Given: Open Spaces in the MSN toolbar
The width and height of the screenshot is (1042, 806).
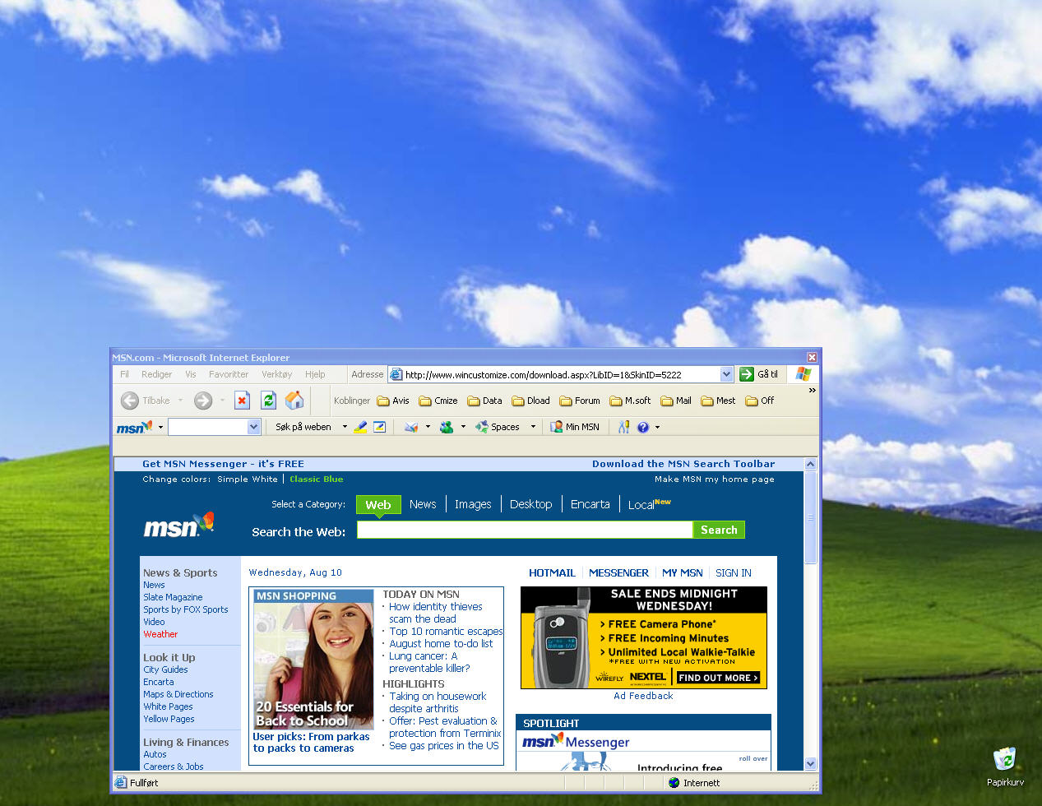Looking at the screenshot, I should (498, 427).
